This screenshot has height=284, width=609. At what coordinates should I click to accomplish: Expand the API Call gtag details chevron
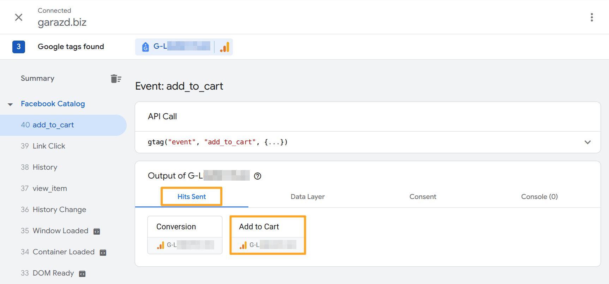587,142
